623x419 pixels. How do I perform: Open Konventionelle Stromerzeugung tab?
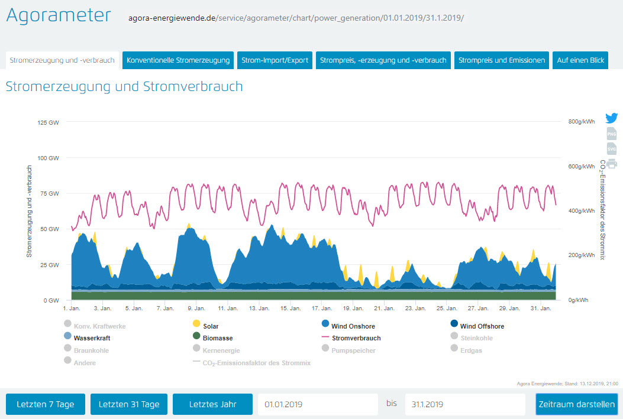tap(178, 60)
